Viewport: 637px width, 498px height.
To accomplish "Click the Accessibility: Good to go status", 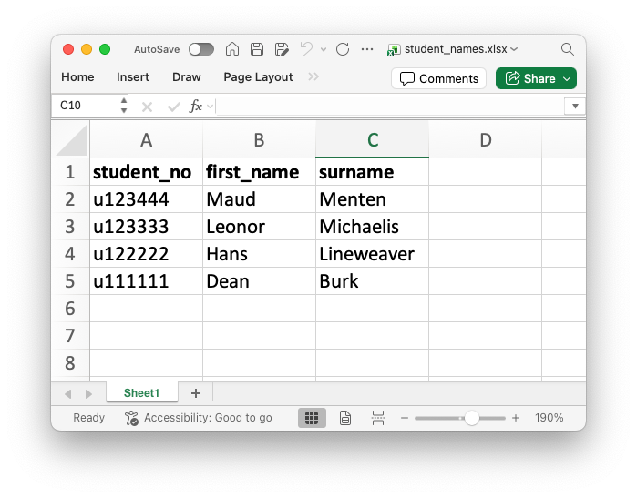I will click(x=208, y=418).
